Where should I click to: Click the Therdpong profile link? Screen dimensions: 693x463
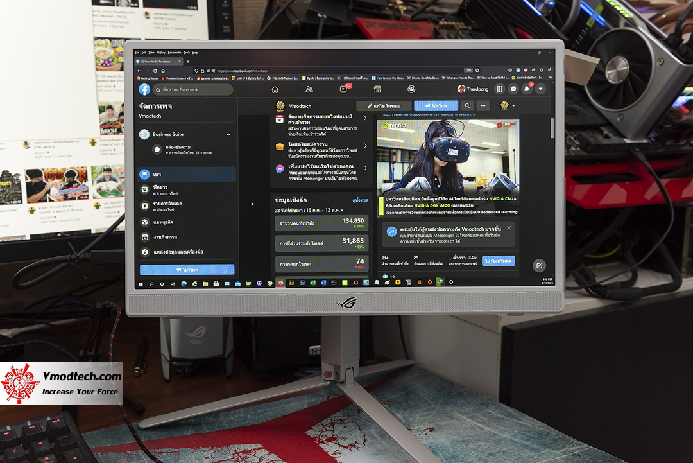473,89
